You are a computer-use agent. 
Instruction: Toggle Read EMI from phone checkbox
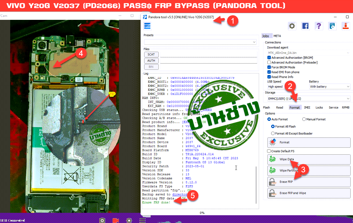[269, 72]
